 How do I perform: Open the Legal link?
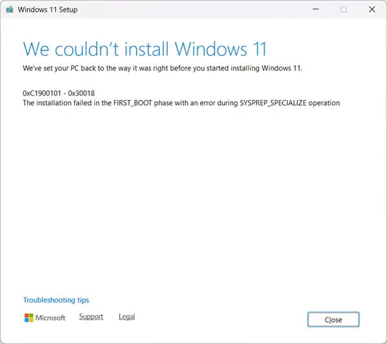click(x=127, y=317)
